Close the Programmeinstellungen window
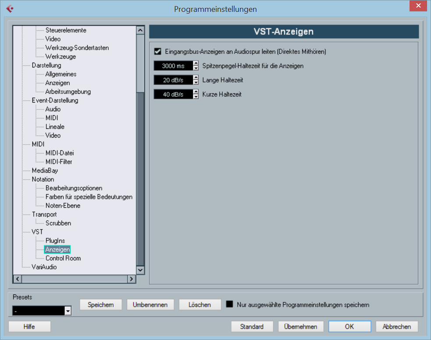Image resolution: width=431 pixels, height=340 pixels. tap(418, 6)
